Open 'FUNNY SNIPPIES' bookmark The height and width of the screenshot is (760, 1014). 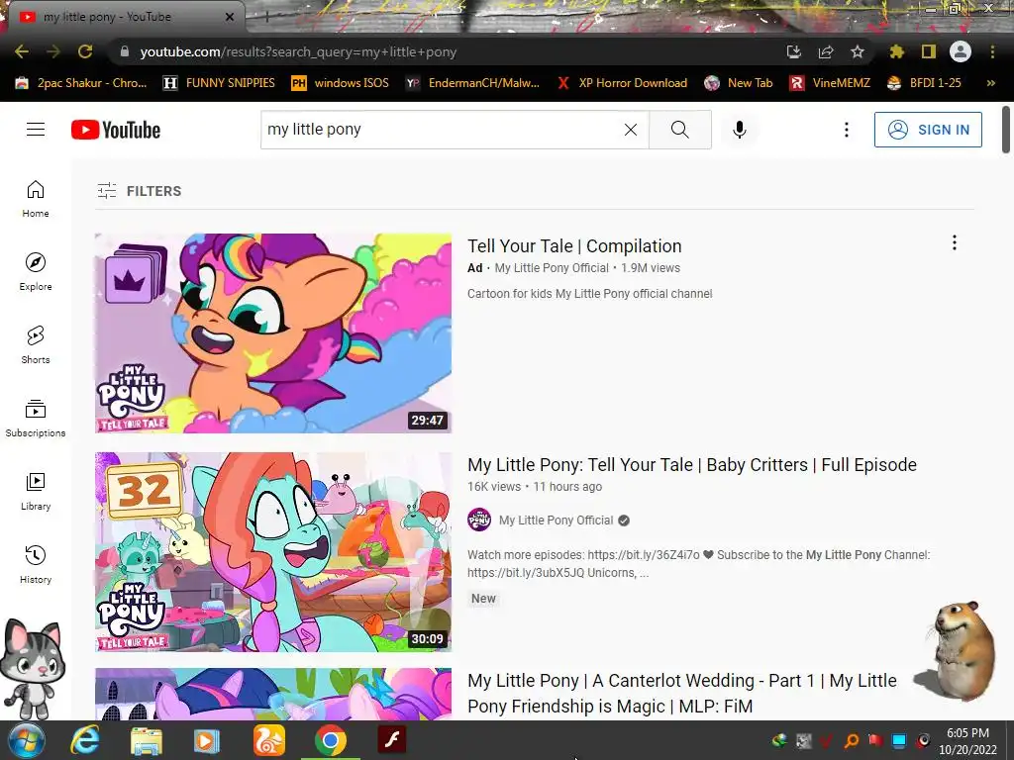click(x=219, y=83)
